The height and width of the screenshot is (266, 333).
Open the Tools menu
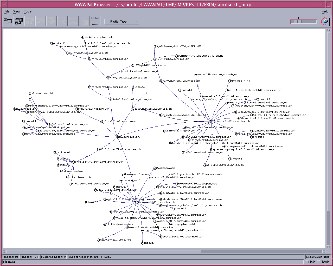coord(28,11)
